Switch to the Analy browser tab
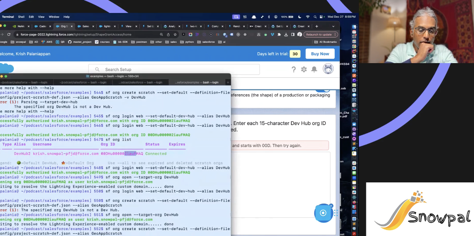The image size is (474, 236). pyautogui.click(x=172, y=26)
